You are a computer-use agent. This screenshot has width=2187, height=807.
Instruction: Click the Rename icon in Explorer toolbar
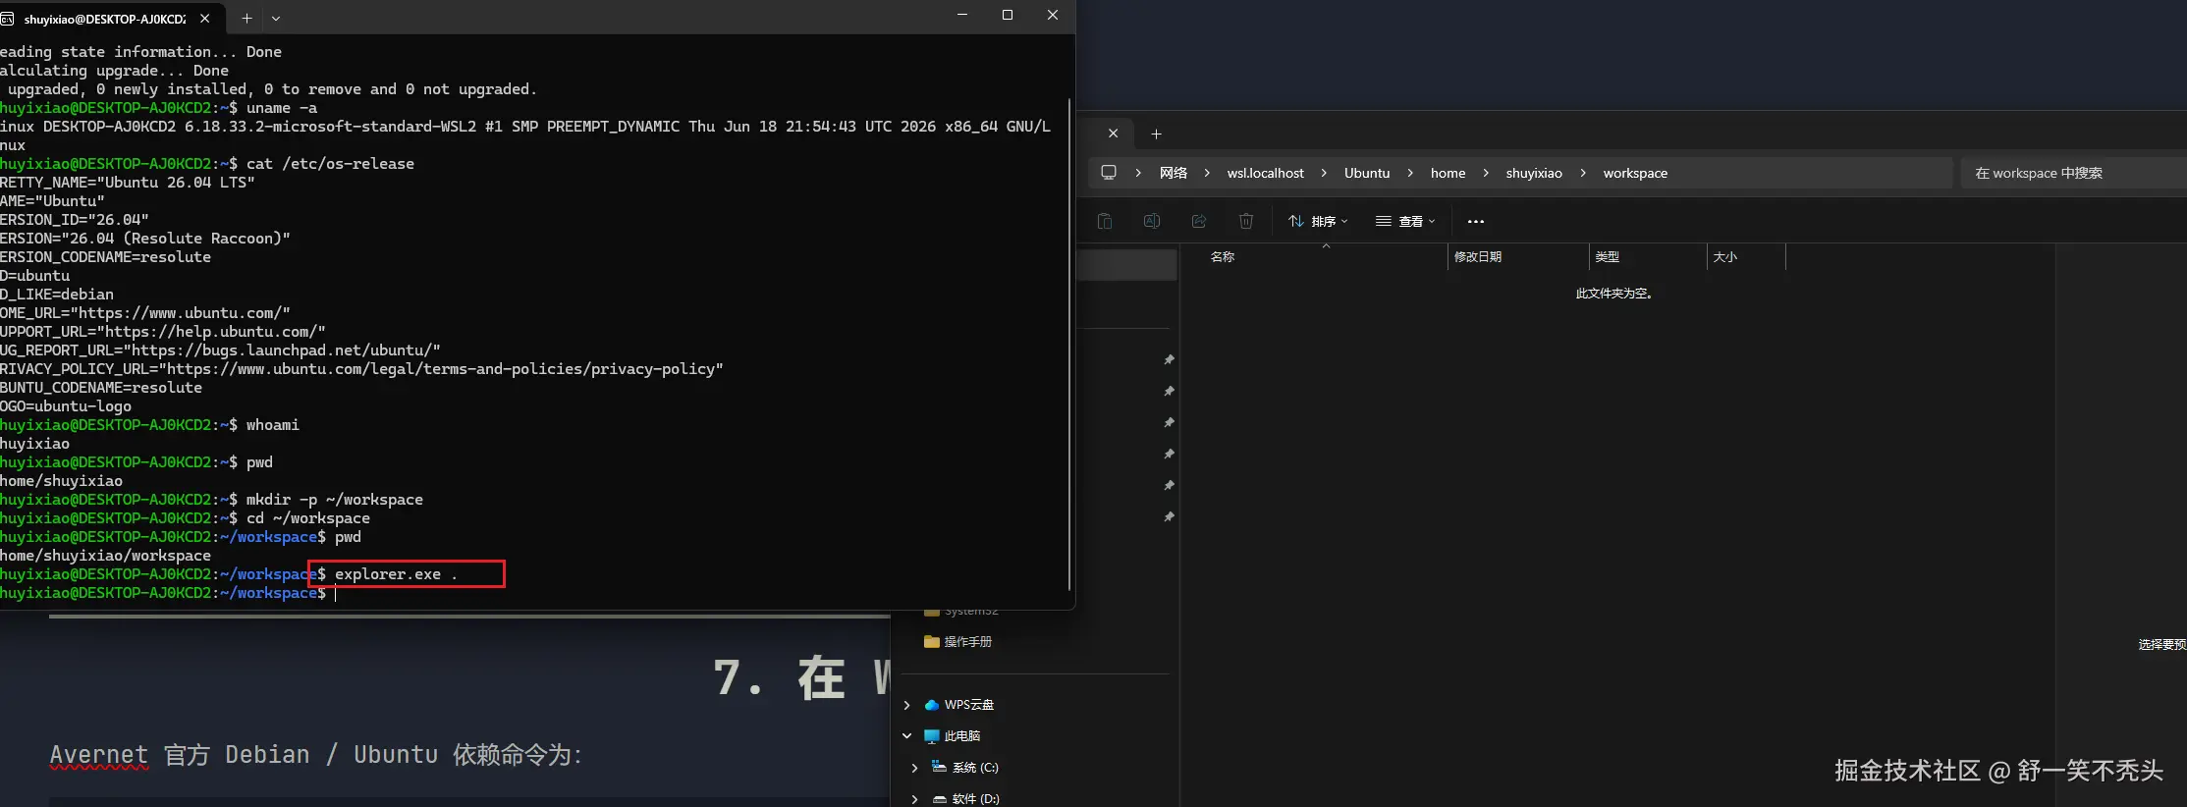click(x=1152, y=221)
